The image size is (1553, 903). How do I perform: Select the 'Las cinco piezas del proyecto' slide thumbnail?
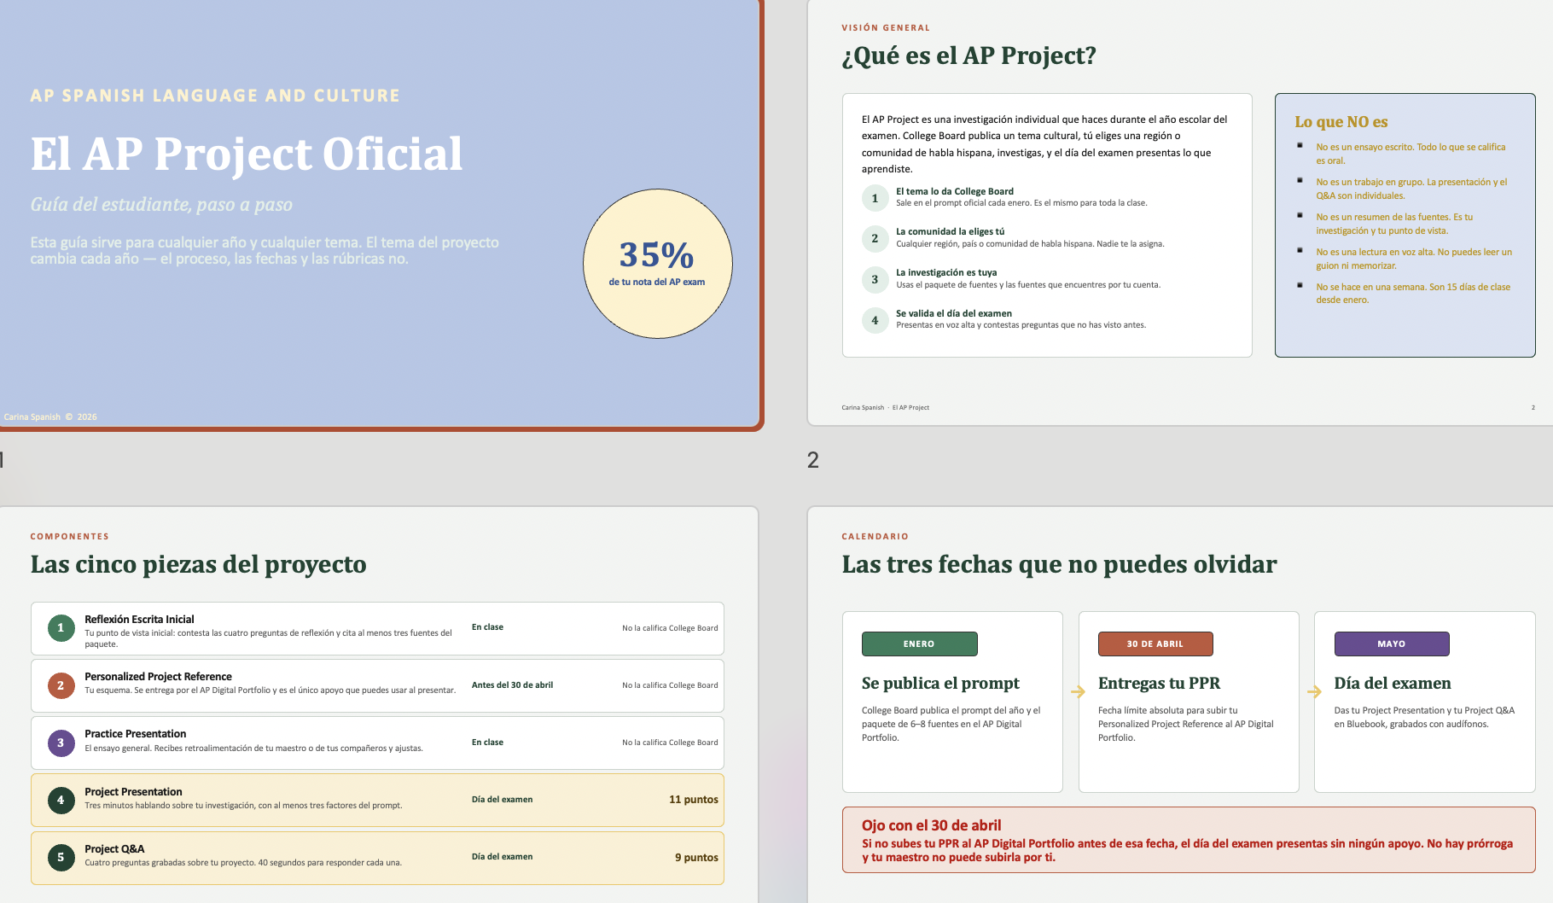379,705
